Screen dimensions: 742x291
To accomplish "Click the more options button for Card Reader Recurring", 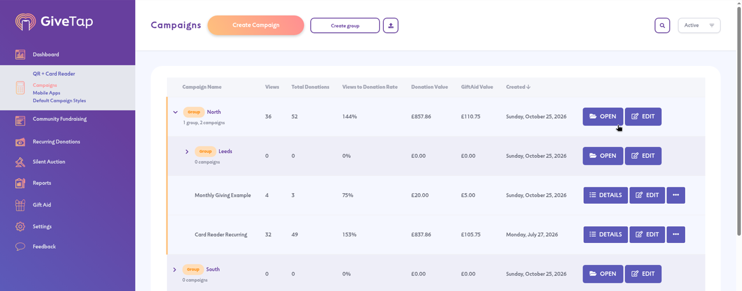I will click(x=676, y=235).
